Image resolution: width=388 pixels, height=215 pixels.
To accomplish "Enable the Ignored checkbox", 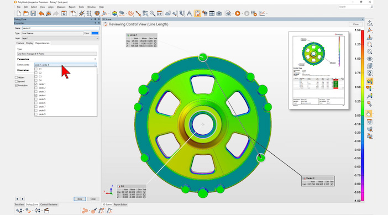I will 17,81.
